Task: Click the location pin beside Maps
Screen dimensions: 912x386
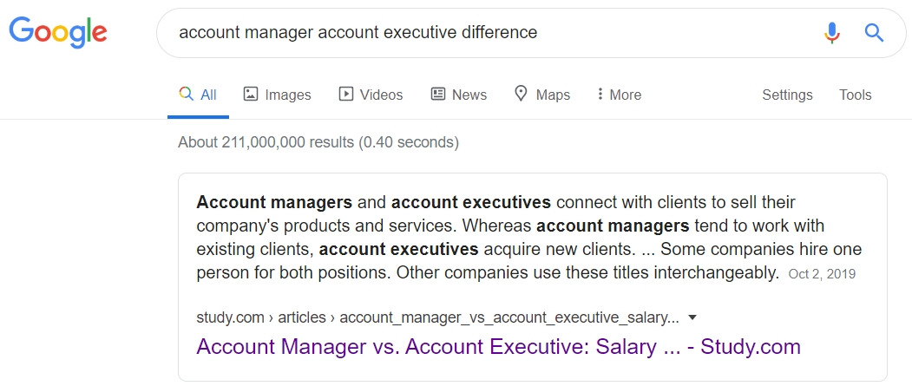Action: point(521,94)
